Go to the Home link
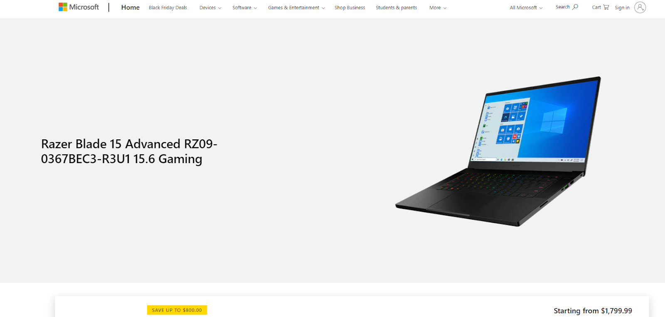The width and height of the screenshot is (665, 317). [x=130, y=7]
